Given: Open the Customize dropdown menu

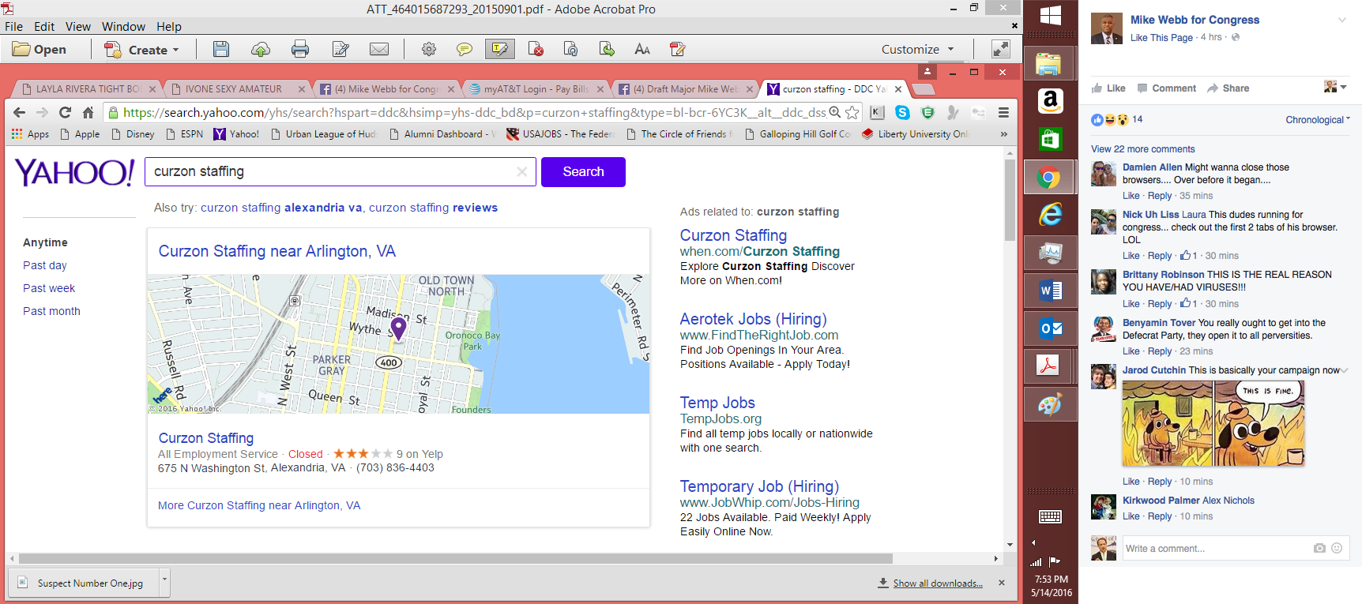Looking at the screenshot, I should coord(917,49).
